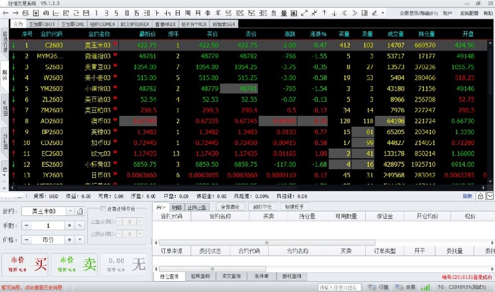The height and width of the screenshot is (292, 495).
Task: Click the back arrow in the toolbar
Action: click(x=5, y=13)
